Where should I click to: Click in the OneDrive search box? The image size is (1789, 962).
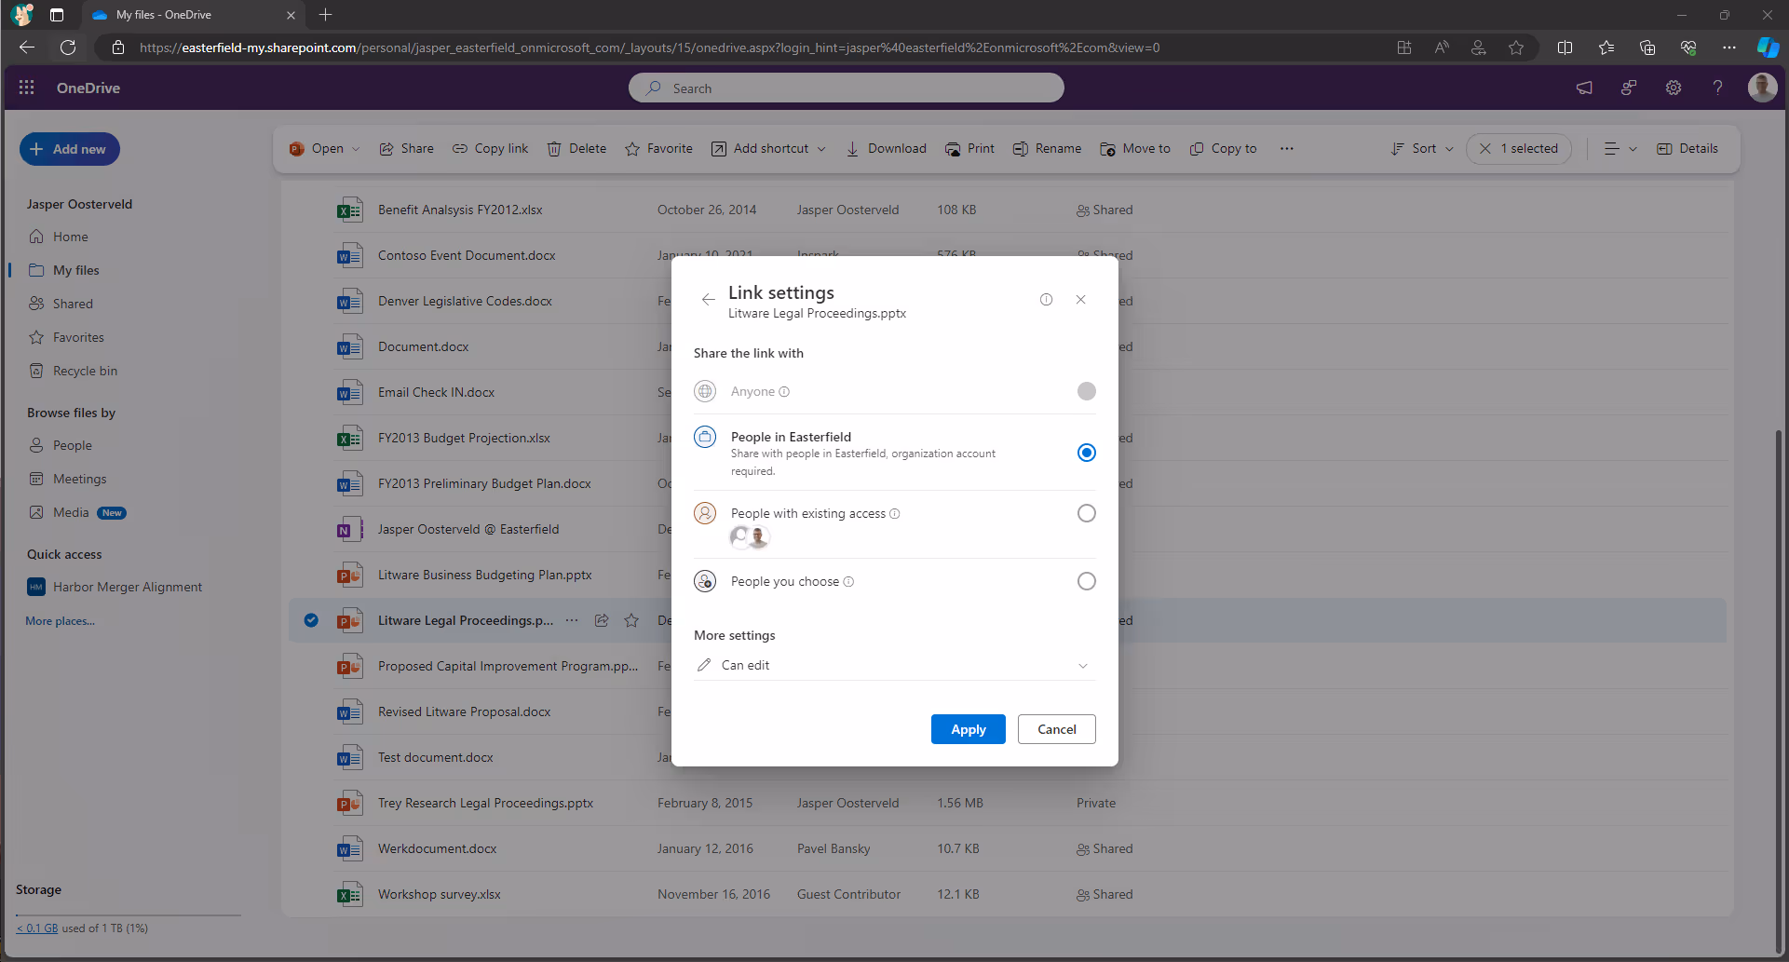[846, 88]
